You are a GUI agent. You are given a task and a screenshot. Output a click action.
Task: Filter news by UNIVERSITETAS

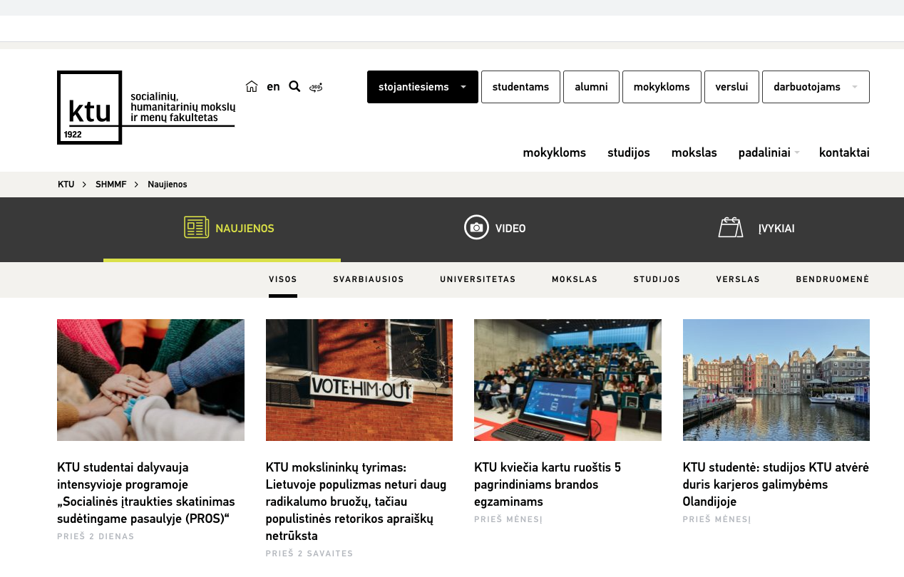pos(478,279)
